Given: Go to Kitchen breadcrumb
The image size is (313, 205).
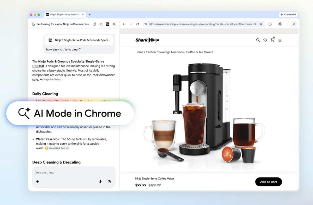Looking at the screenshot, I should coord(151,52).
